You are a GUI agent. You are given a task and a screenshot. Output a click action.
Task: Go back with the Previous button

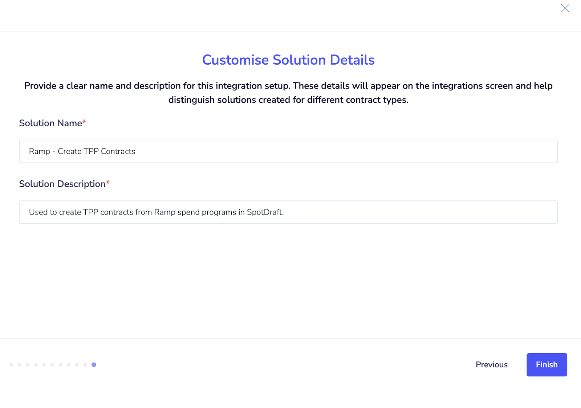point(491,364)
